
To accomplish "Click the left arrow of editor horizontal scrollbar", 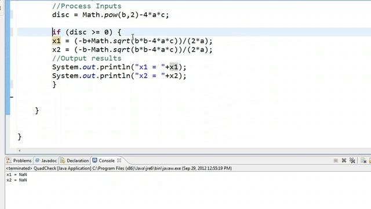I will click(x=20, y=150).
